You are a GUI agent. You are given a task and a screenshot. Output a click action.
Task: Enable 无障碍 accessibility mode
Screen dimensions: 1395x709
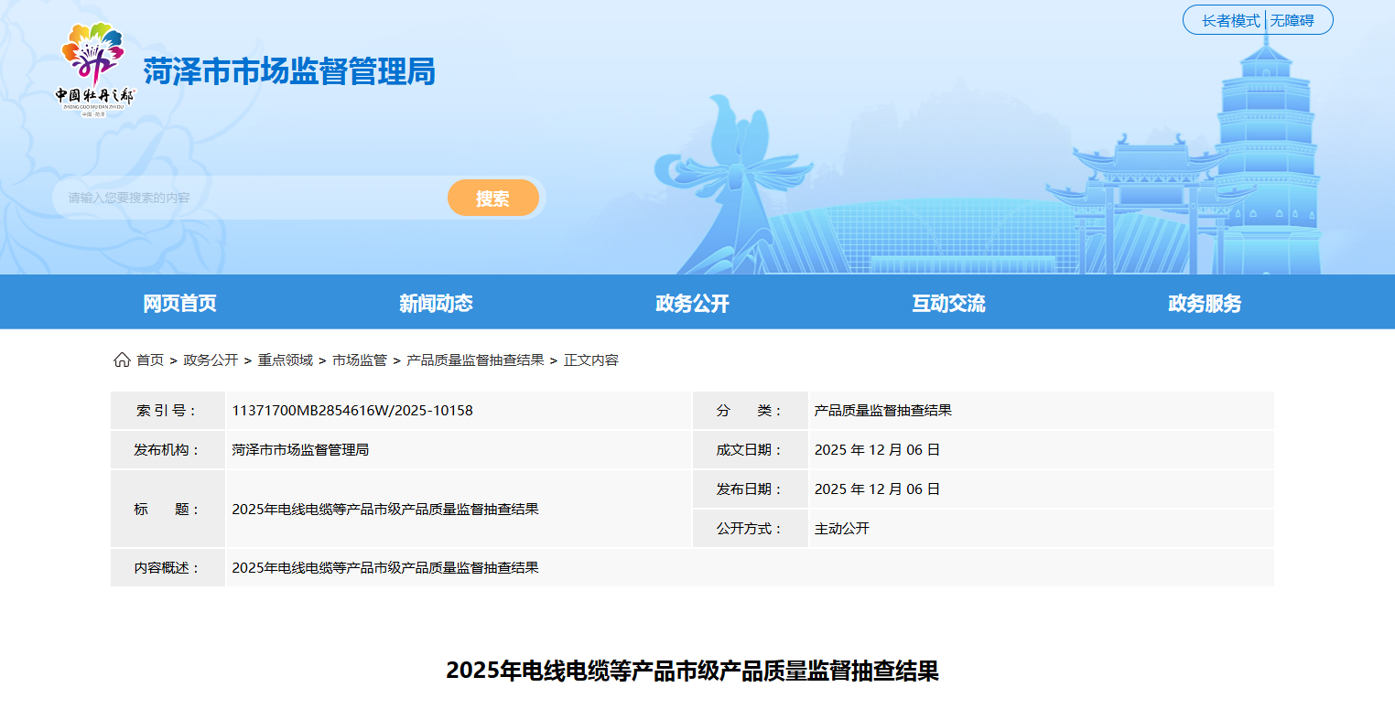pyautogui.click(x=1292, y=20)
